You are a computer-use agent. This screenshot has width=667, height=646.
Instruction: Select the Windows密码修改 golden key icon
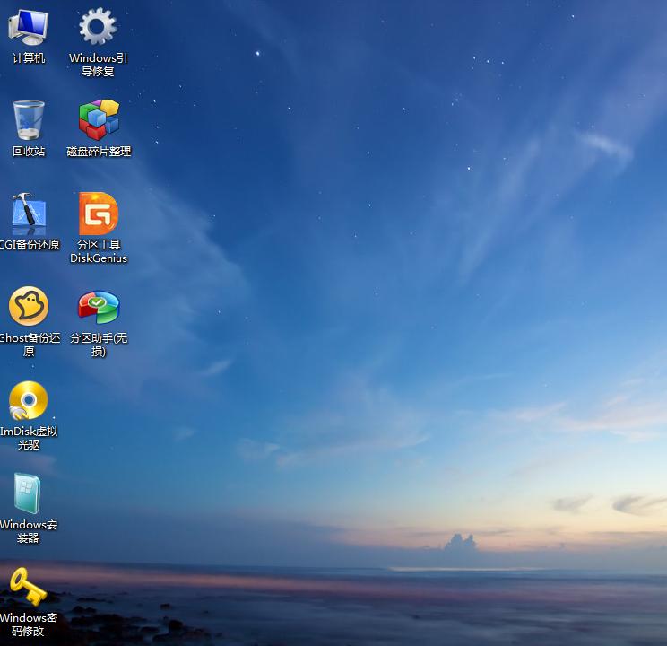pos(28,587)
